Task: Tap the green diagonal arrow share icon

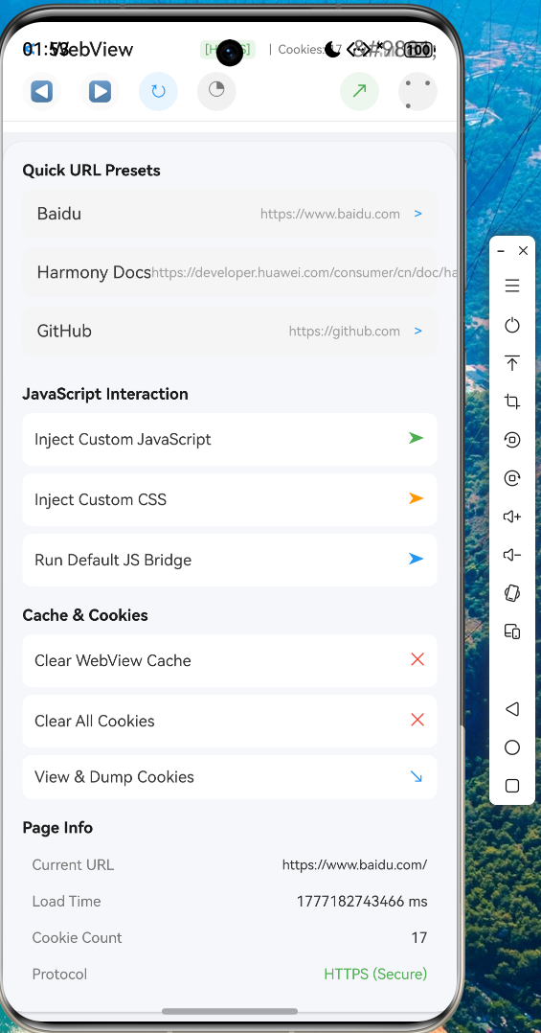Action: click(359, 91)
